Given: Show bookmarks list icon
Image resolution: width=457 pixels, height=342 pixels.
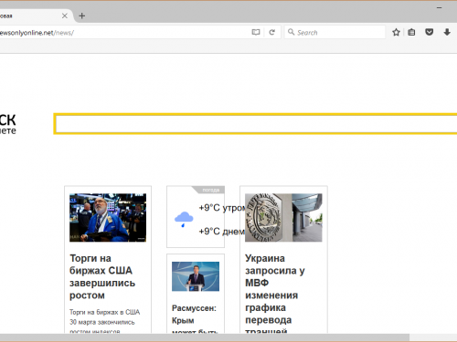Looking at the screenshot, I should coord(411,32).
